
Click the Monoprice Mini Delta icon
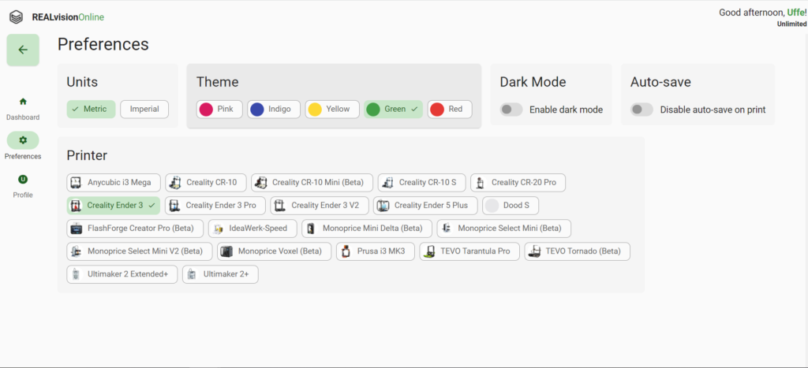(311, 228)
